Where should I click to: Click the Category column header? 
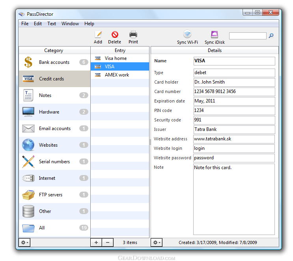tap(54, 50)
